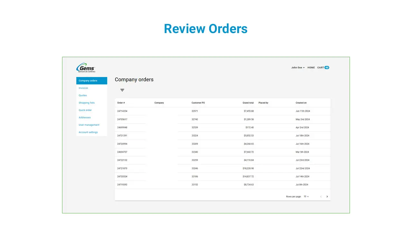Click the Placed by column header
Screen dimensions: 412x231
(x=263, y=103)
